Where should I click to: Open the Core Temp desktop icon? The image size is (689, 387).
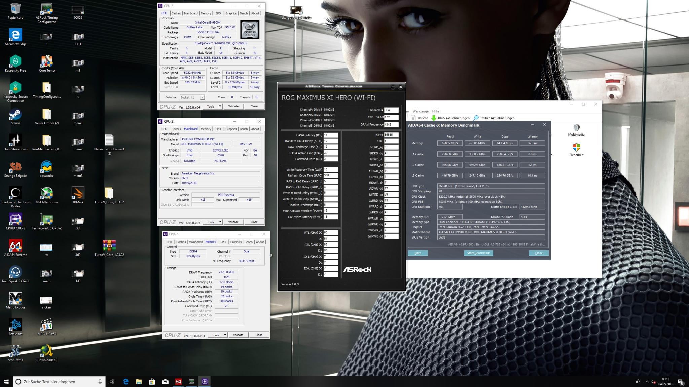47,61
